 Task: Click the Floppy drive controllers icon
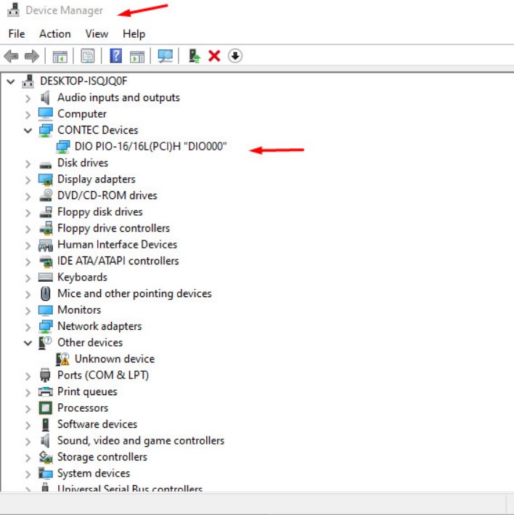[x=45, y=228]
